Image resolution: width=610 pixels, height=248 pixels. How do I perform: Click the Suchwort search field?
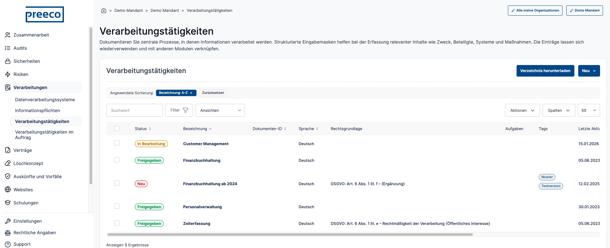point(134,110)
